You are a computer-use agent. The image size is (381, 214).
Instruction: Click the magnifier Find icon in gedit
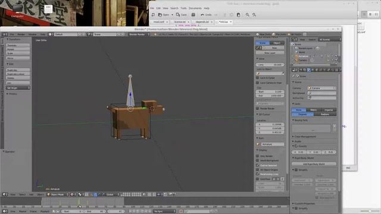(x=248, y=15)
